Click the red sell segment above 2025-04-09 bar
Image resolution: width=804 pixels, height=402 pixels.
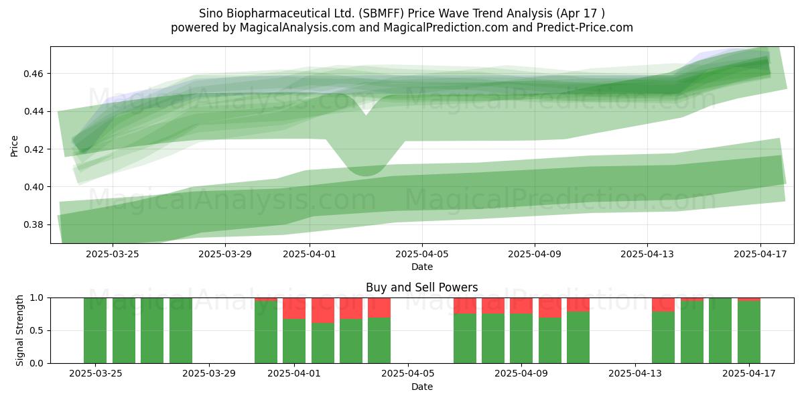click(521, 306)
